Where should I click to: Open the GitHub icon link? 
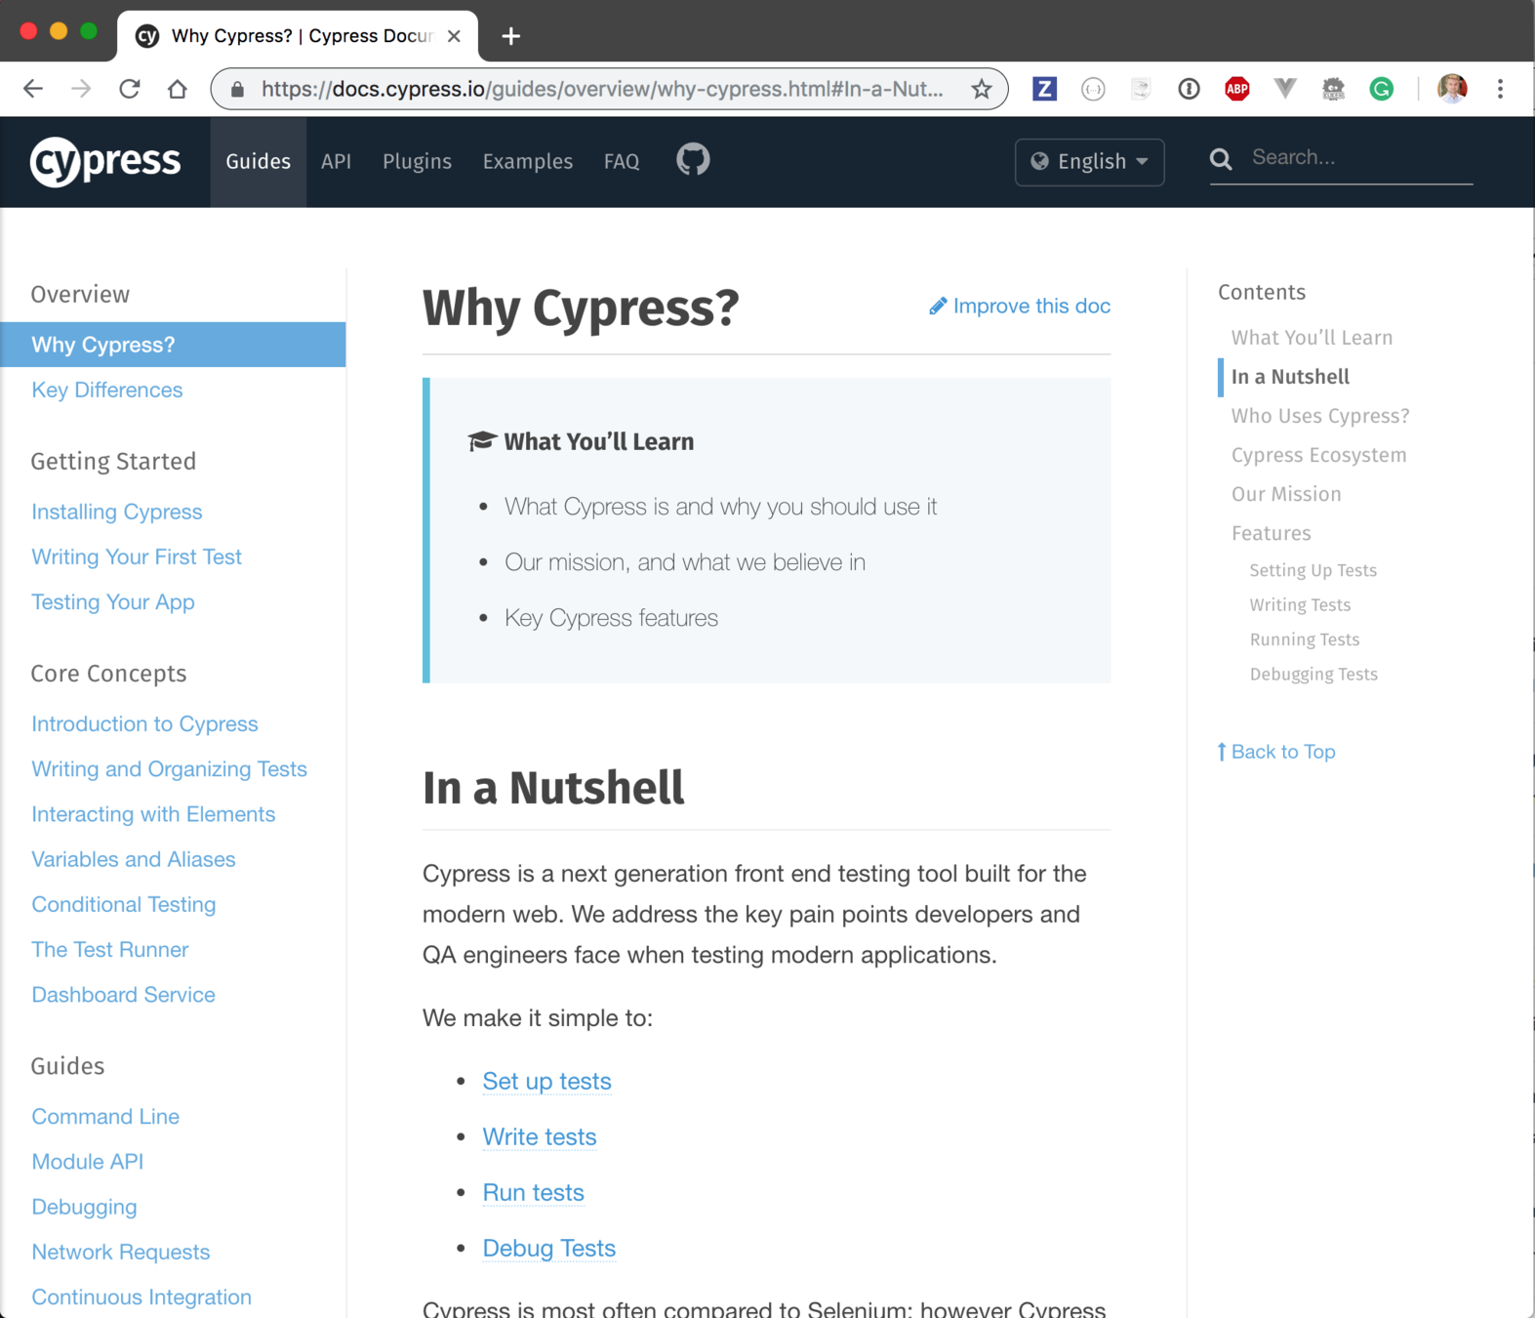pyautogui.click(x=693, y=160)
